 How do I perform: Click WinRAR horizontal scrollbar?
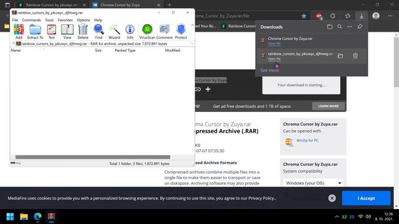point(93,157)
